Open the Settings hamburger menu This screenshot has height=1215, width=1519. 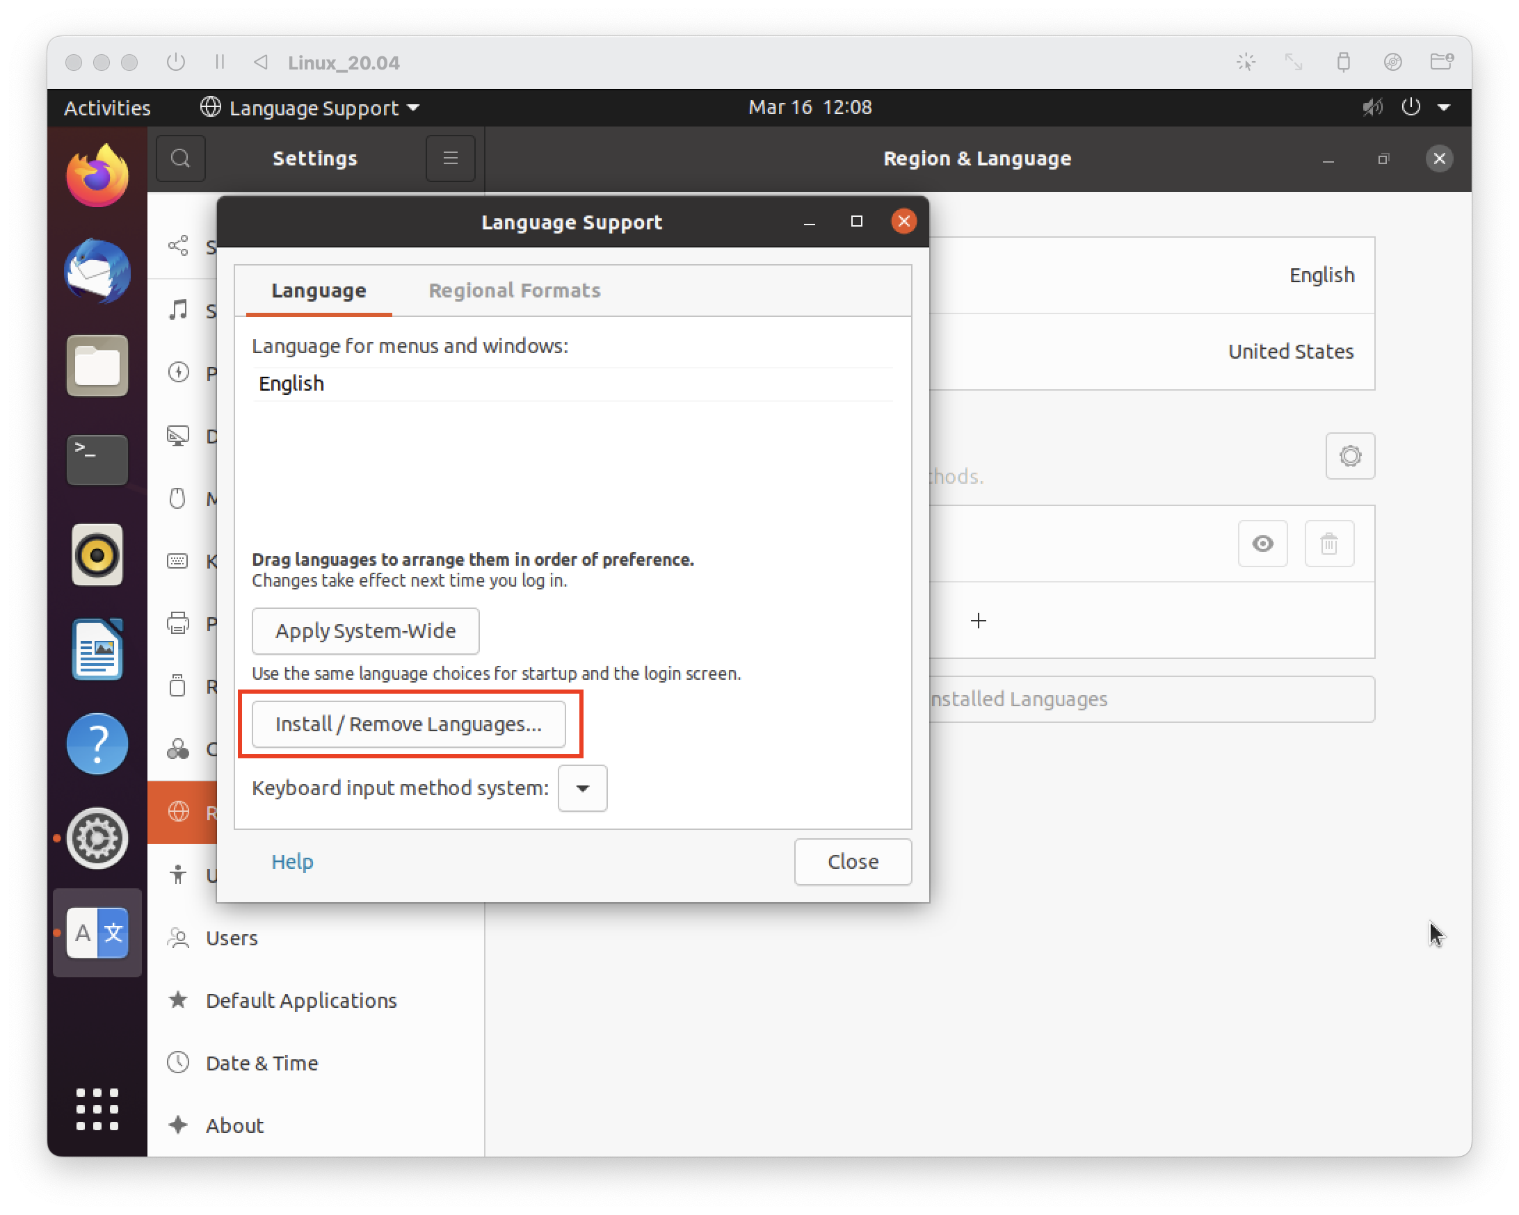click(450, 158)
